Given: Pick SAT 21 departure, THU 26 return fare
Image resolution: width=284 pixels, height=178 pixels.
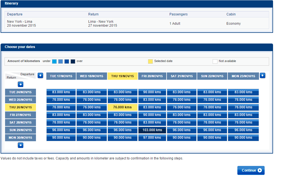Looking at the screenshot, I should tap(182, 107).
